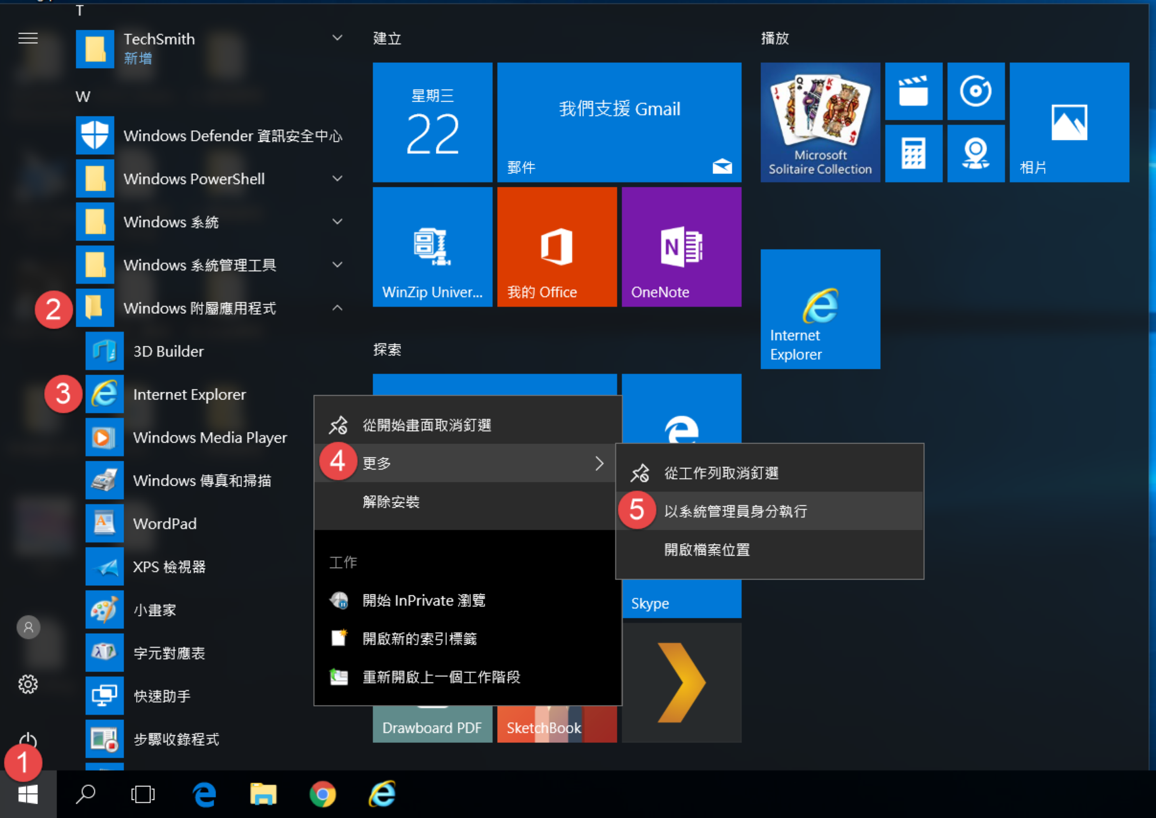The image size is (1156, 818).
Task: Expand the Windows 系統 folder
Action: [x=211, y=221]
